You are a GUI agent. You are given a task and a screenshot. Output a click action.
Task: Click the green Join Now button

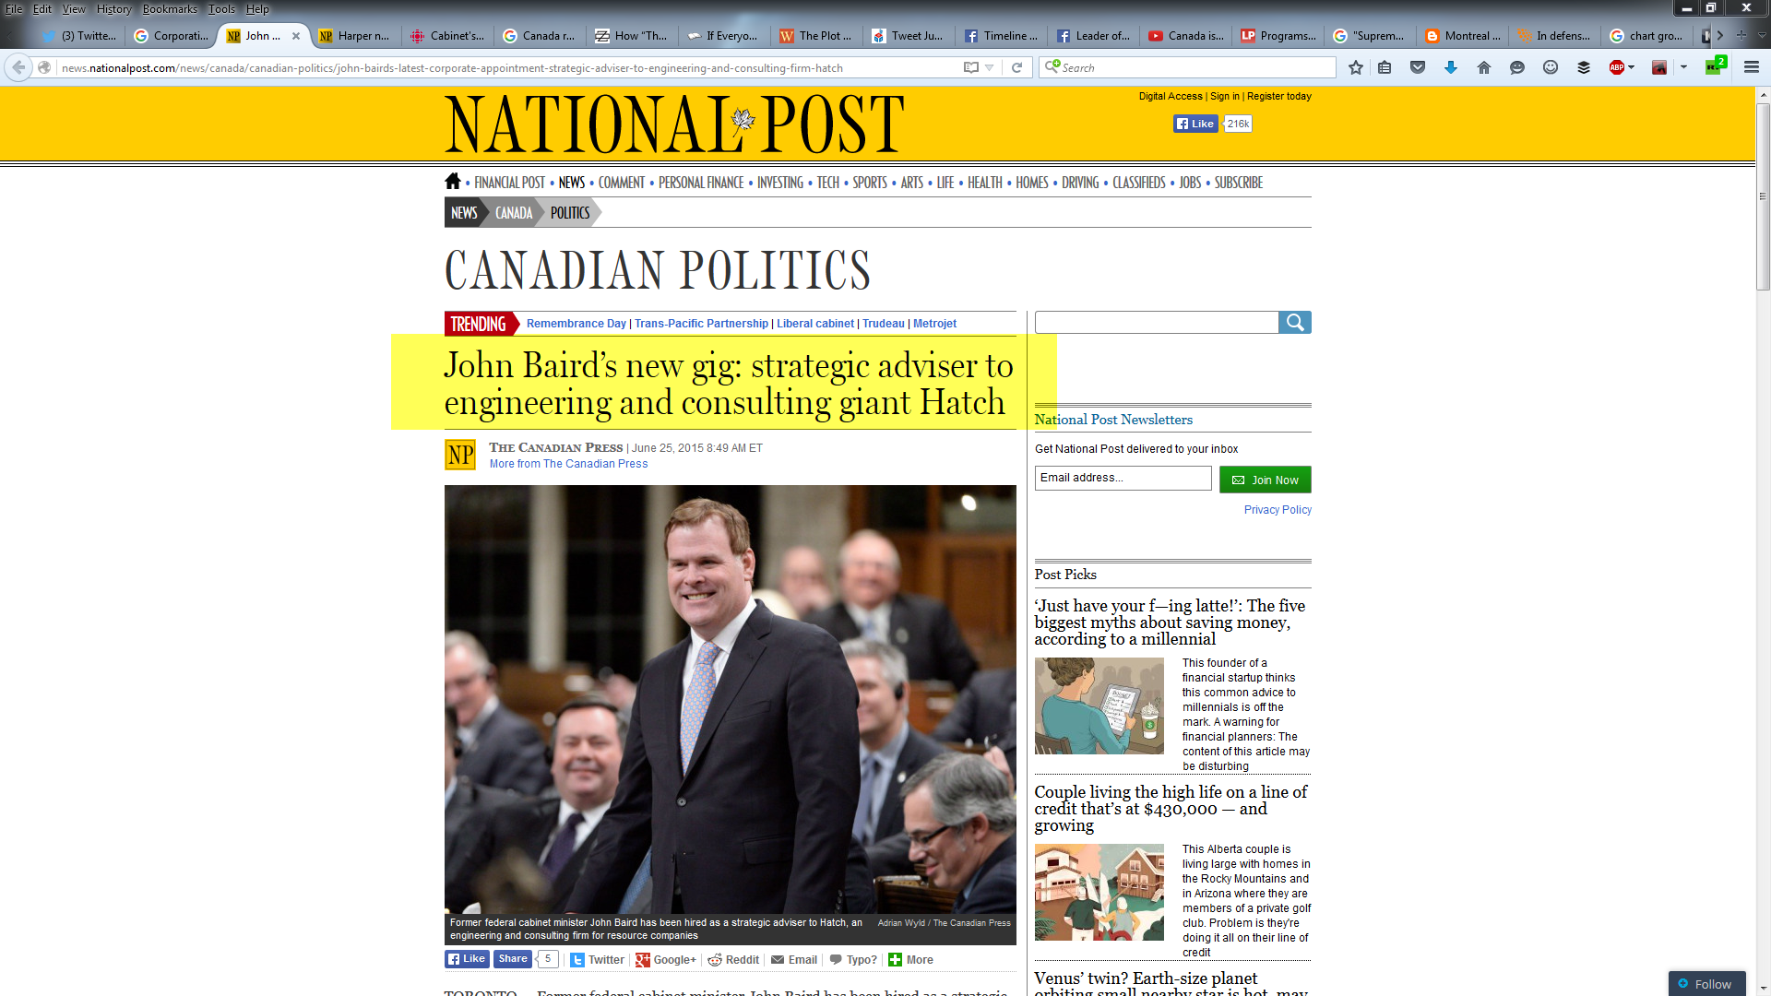(x=1265, y=480)
